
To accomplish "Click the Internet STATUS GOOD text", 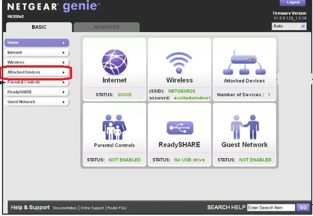I will tap(125, 95).
